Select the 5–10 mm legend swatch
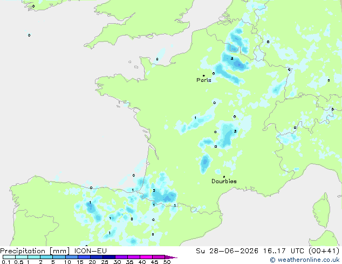342x264 pixels. (59, 257)
